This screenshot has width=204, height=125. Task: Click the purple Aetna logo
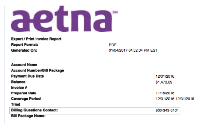coord(61,19)
